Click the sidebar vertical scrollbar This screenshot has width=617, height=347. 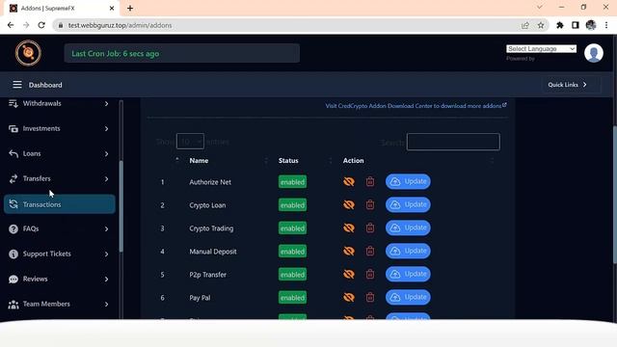pyautogui.click(x=121, y=206)
